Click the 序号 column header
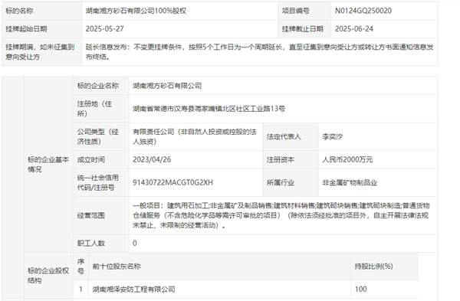 [80, 267]
